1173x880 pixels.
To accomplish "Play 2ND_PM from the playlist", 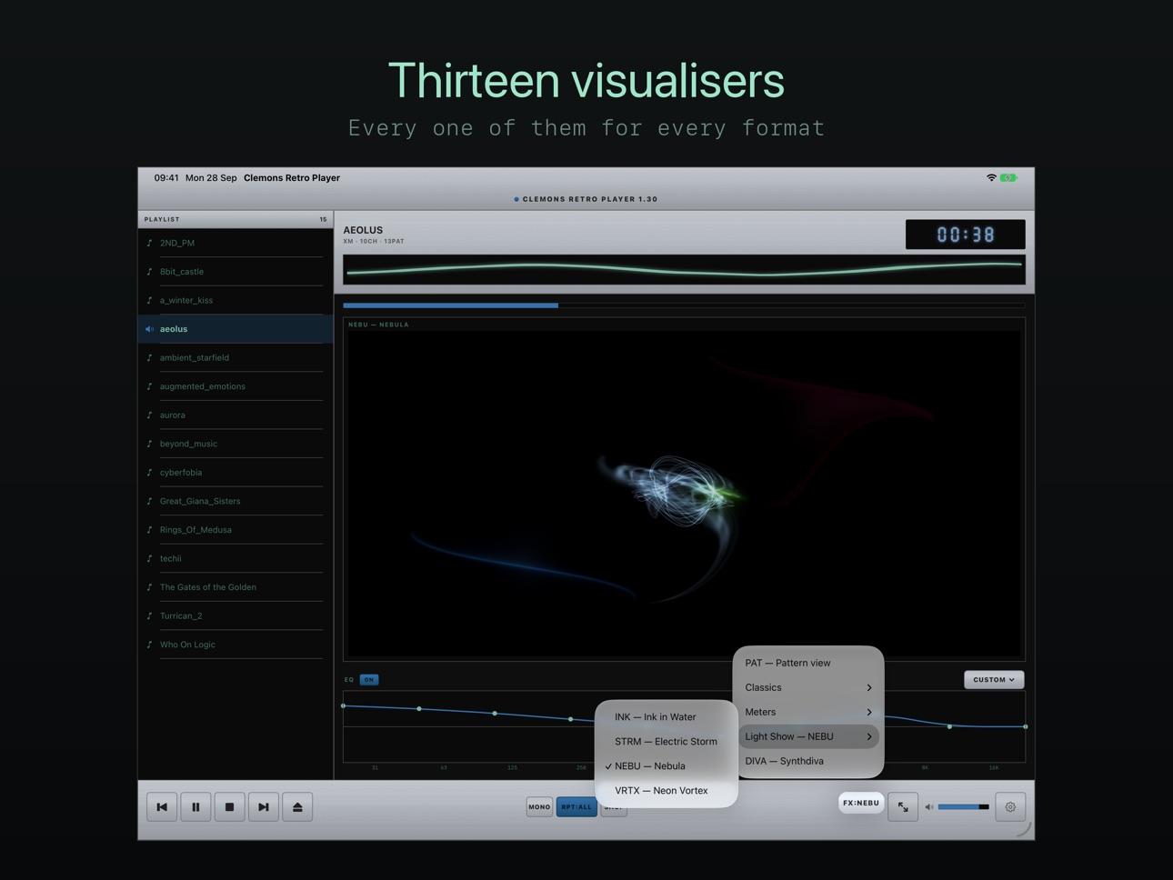I will (x=236, y=243).
